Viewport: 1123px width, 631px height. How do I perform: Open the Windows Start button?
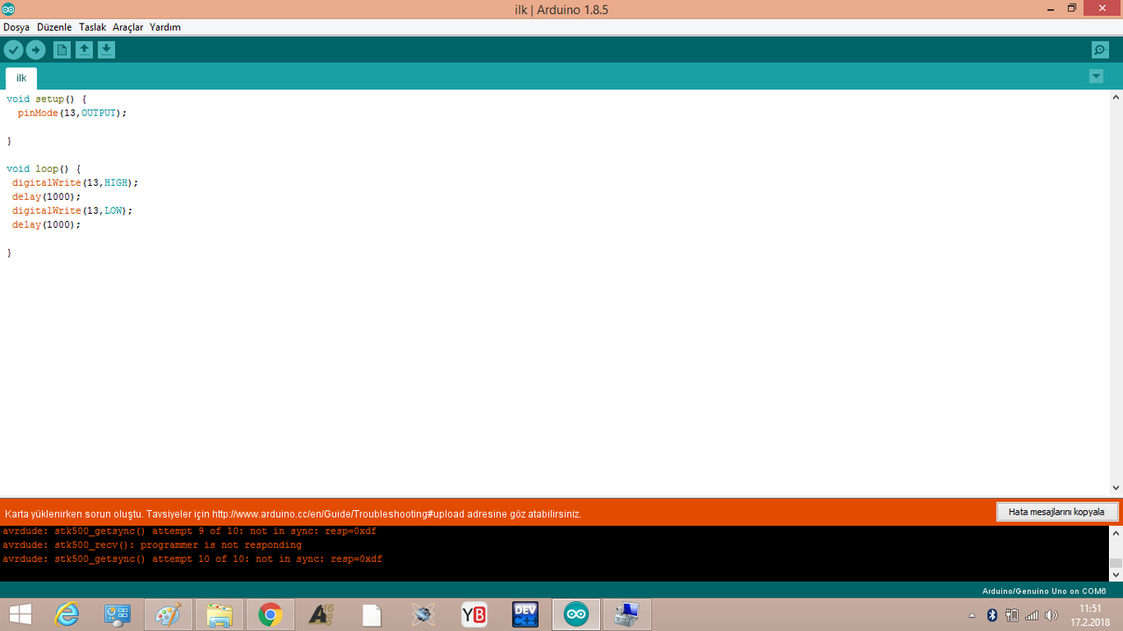20,615
